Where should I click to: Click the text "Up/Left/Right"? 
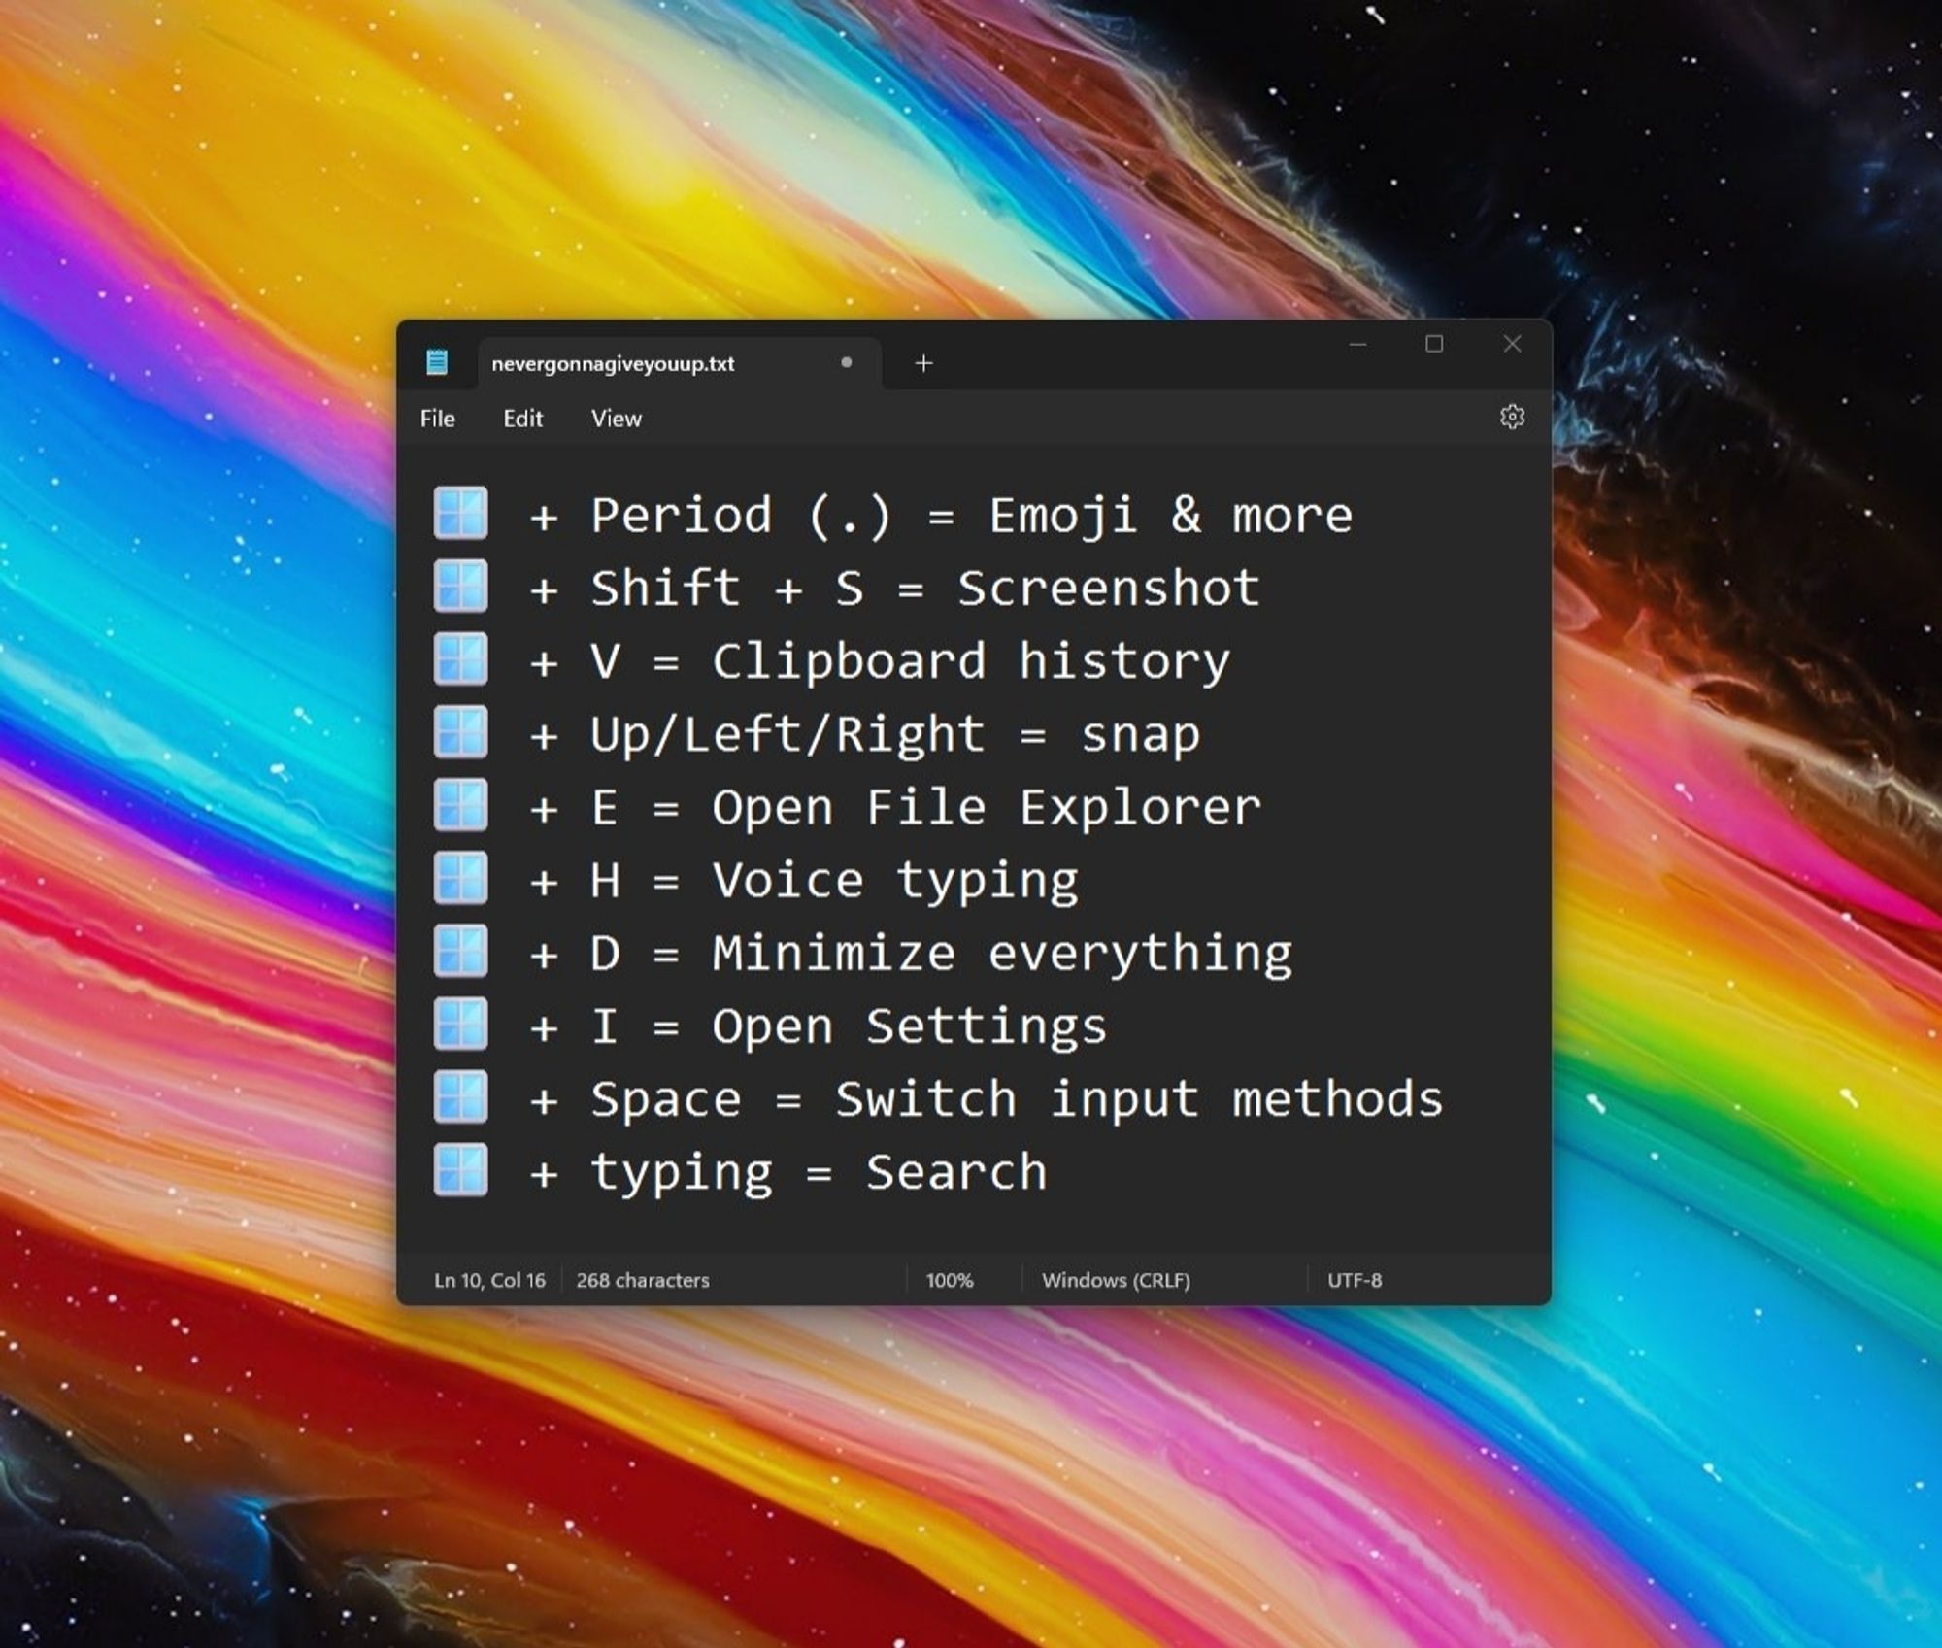(787, 735)
